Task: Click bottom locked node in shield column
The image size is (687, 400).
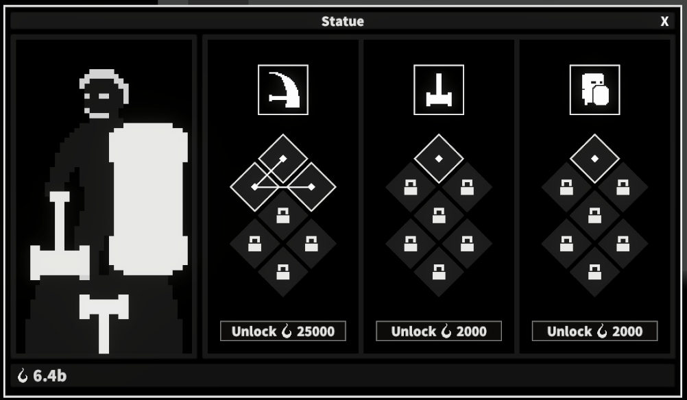Action: [594, 272]
